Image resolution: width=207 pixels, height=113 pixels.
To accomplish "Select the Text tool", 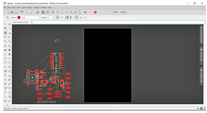I will (10, 54).
